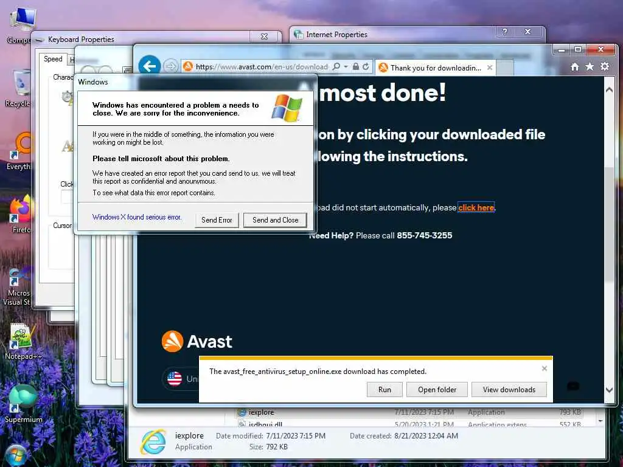Screen dimensions: 623x467
Task: Select the partly hidden .dll file row in Explorer
Action: (x=409, y=424)
